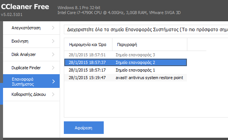Sort by Περιγραφή column header
The image size is (228, 140).
pos(150,45)
